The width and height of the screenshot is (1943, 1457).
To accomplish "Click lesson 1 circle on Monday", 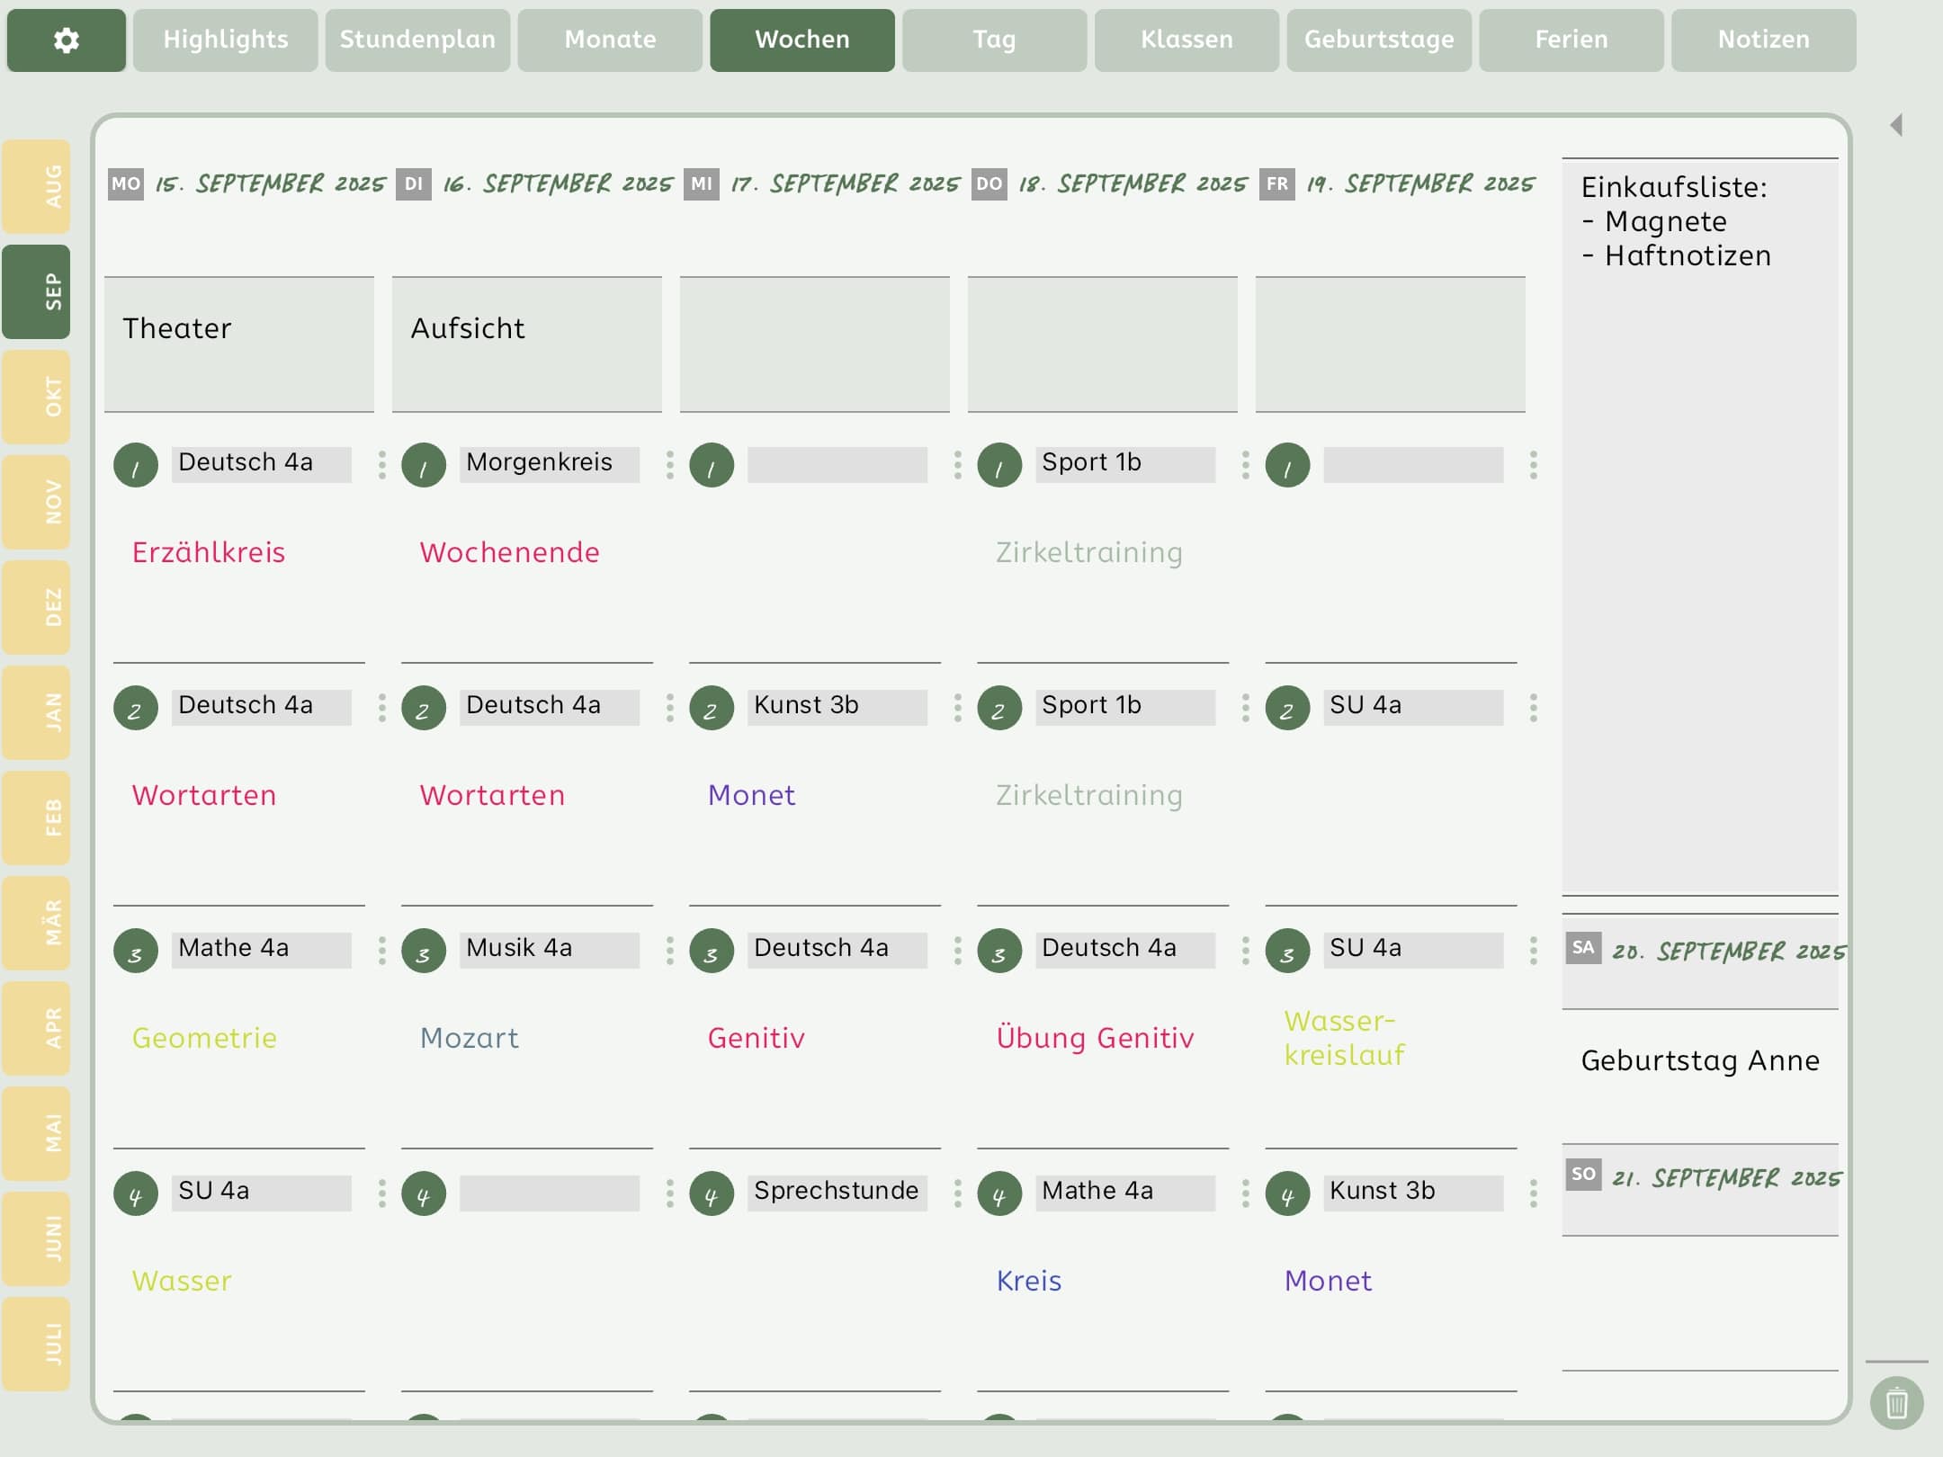I will click(136, 466).
